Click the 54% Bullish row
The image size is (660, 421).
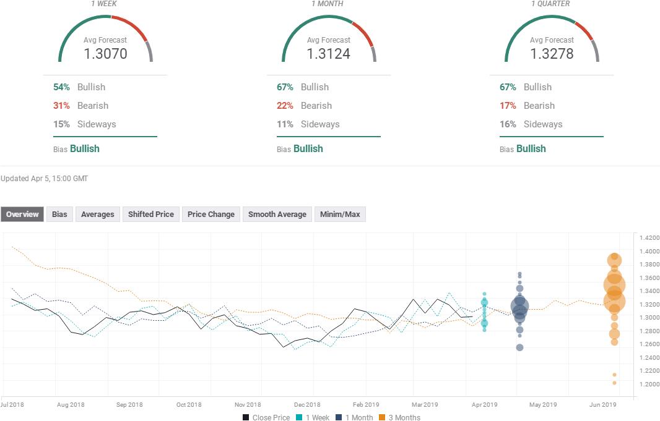(79, 87)
